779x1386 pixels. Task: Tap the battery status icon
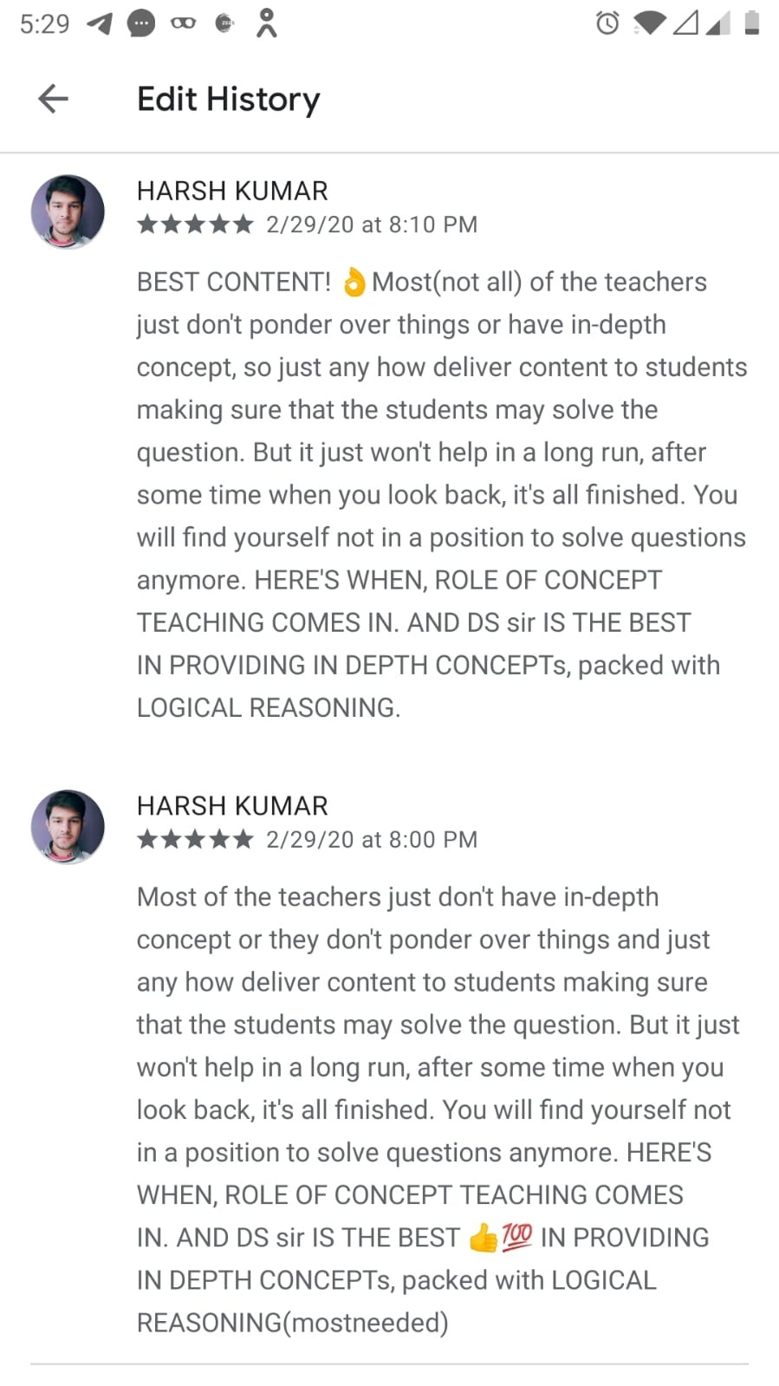point(751,23)
